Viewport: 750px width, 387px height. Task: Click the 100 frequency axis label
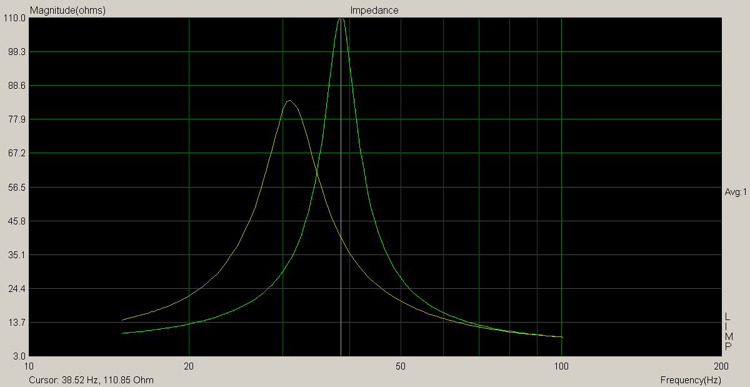click(561, 366)
